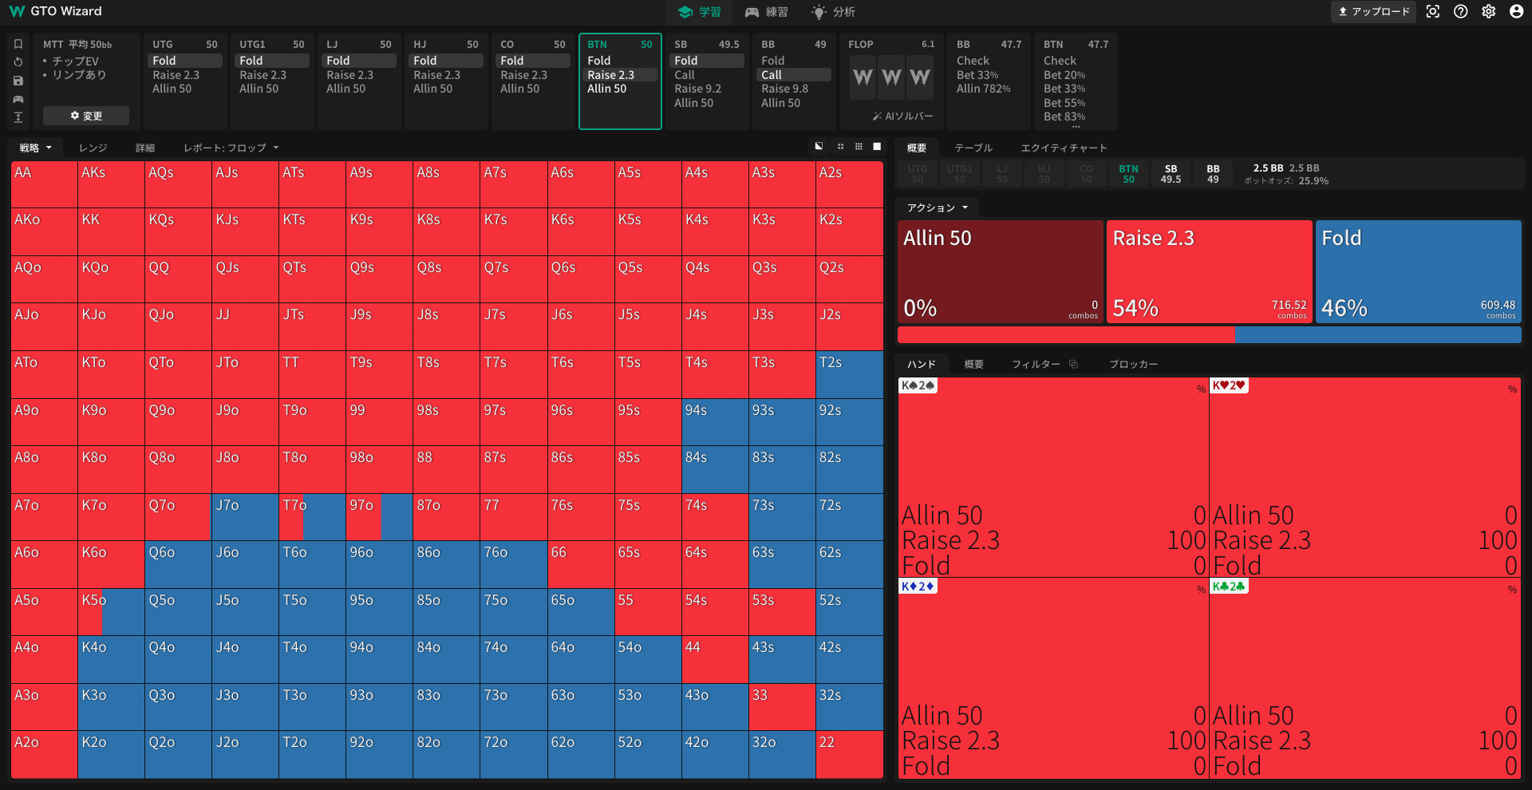Switch to the 学習 tab
The width and height of the screenshot is (1532, 790).
[x=699, y=12]
